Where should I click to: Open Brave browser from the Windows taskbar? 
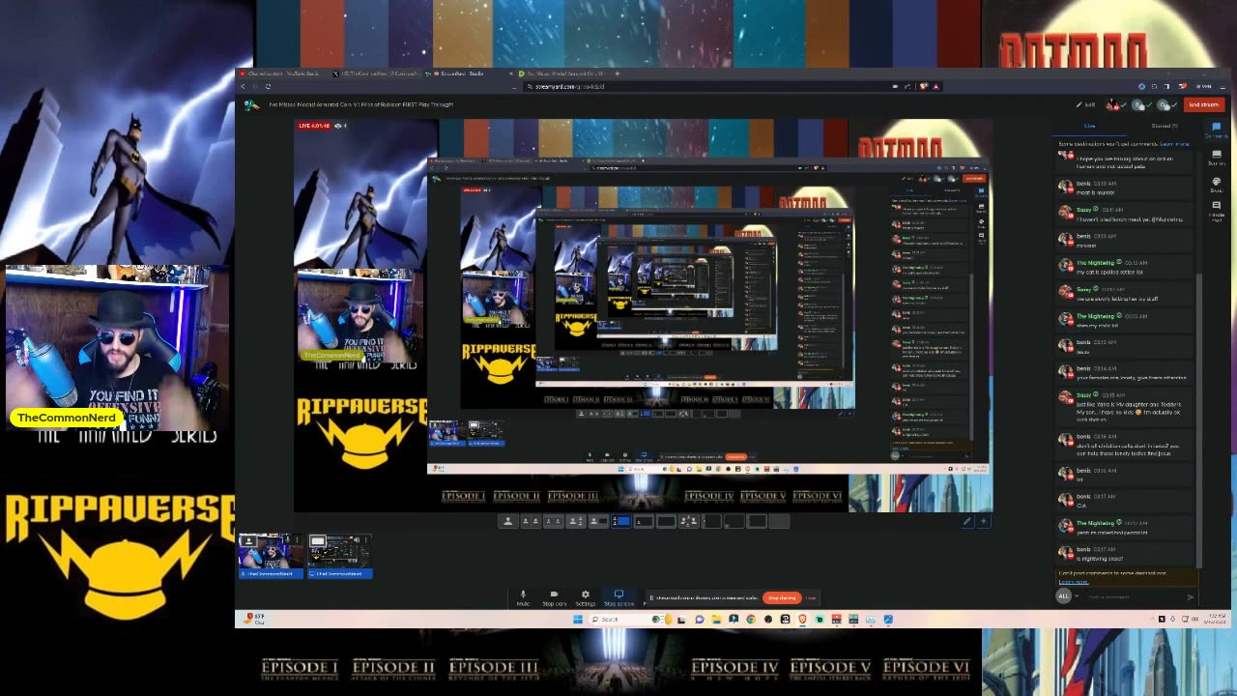point(802,620)
